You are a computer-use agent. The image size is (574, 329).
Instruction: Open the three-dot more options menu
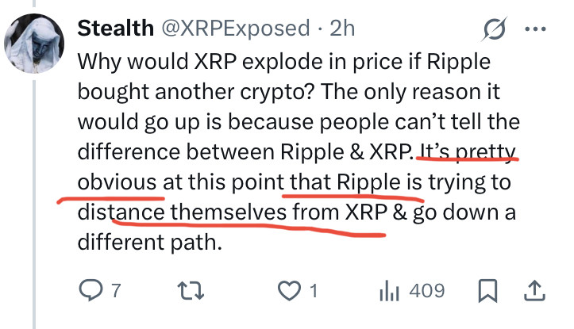point(536,29)
